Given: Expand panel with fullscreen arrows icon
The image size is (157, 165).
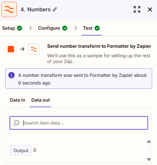Looking at the screenshot, I should click(x=137, y=9).
